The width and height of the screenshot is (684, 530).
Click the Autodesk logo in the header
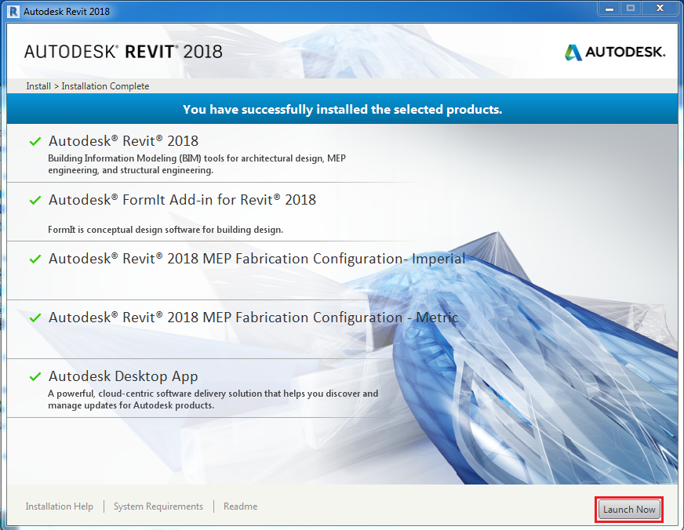[614, 52]
